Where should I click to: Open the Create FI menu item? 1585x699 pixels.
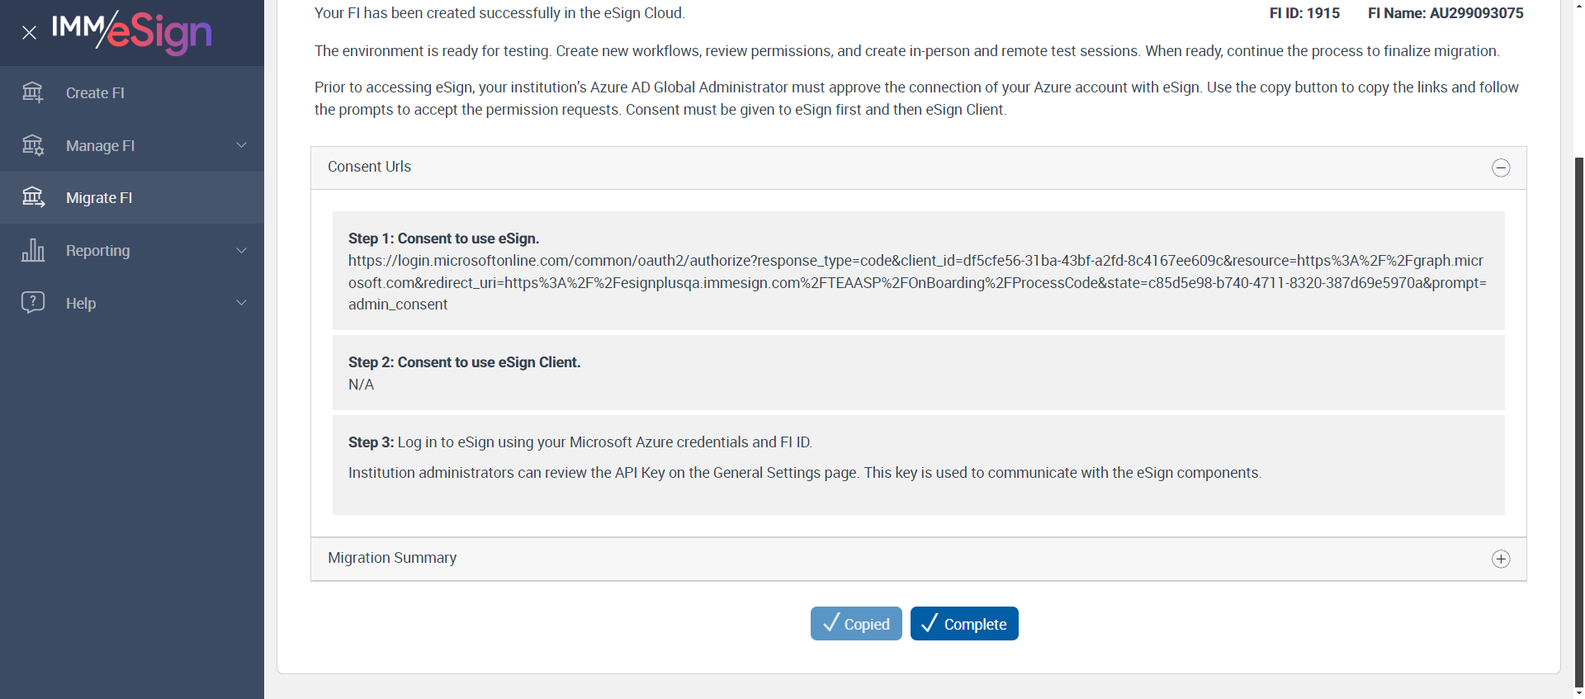pyautogui.click(x=95, y=93)
